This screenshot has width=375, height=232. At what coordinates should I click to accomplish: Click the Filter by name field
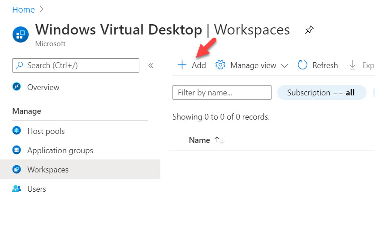point(222,93)
